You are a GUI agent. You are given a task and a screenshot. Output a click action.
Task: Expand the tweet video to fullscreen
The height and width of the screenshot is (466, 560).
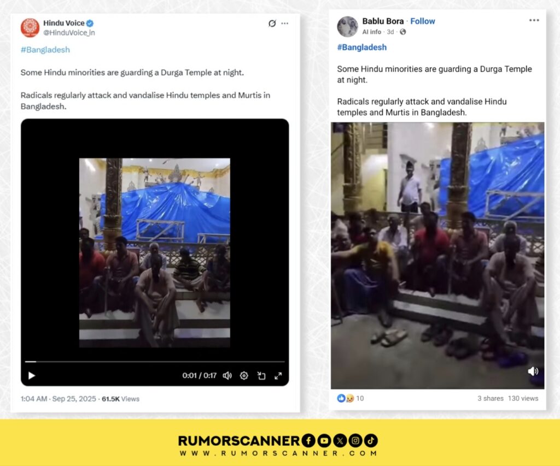coord(278,376)
